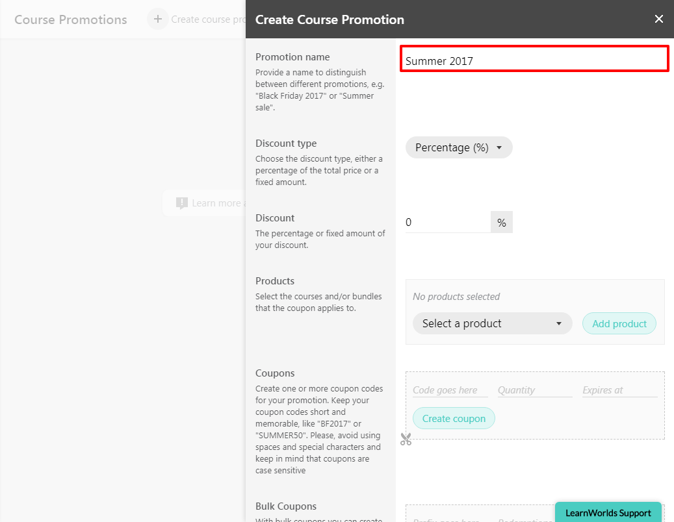Click the Course Promotions page title

[70, 19]
